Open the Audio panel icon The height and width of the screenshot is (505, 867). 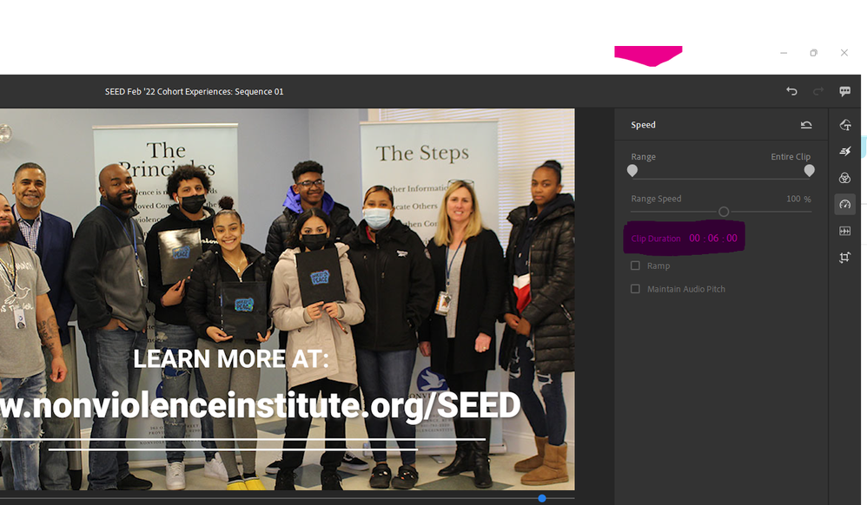tap(845, 231)
